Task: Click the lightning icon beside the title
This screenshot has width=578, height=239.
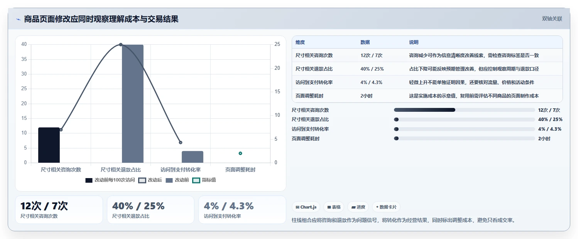Action: pos(19,19)
